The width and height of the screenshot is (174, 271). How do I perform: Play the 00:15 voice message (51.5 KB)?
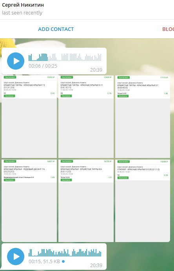(x=16, y=257)
